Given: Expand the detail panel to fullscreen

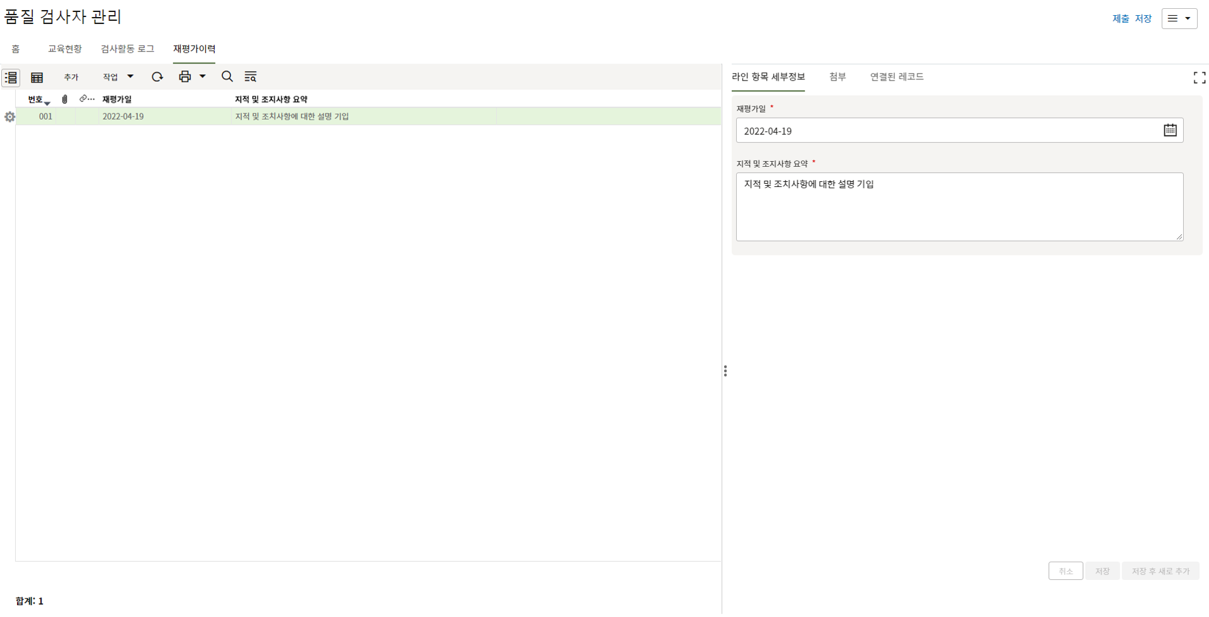Looking at the screenshot, I should pyautogui.click(x=1199, y=77).
